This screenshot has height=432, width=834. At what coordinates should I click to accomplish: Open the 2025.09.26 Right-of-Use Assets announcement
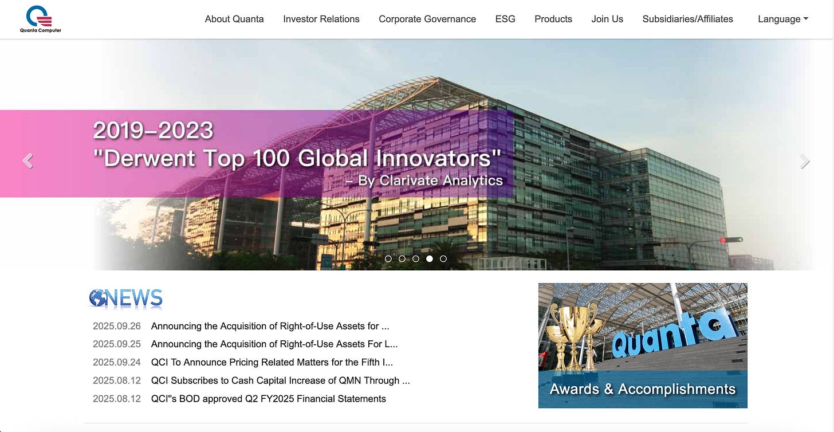coord(270,326)
